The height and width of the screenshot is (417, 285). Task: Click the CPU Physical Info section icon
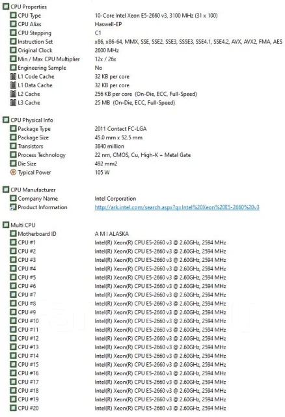point(6,120)
